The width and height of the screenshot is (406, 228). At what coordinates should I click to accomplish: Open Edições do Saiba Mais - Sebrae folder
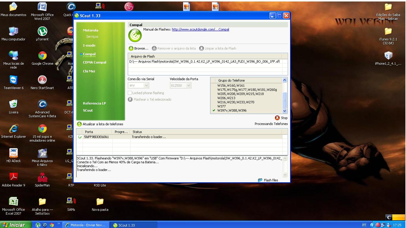(x=388, y=11)
